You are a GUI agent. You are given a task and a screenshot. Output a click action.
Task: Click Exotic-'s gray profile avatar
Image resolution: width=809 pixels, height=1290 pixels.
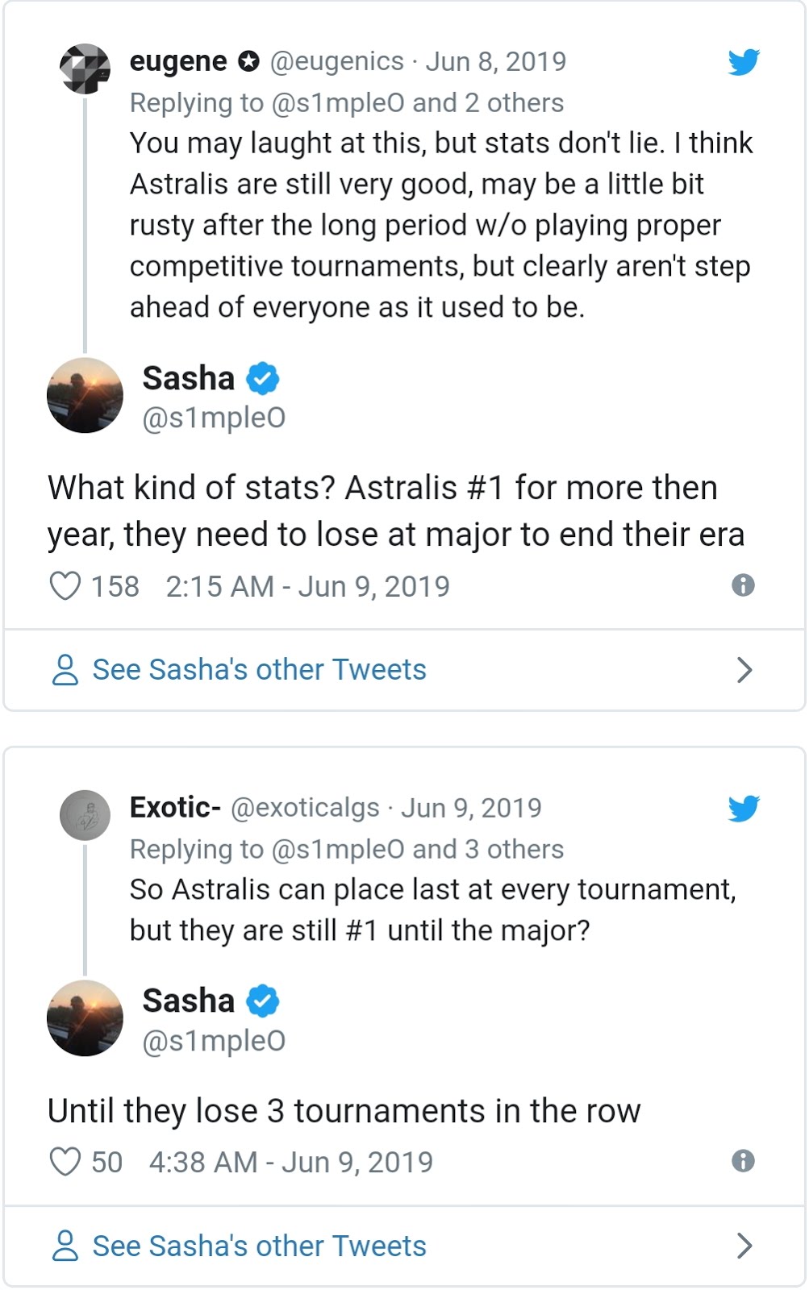(x=85, y=815)
